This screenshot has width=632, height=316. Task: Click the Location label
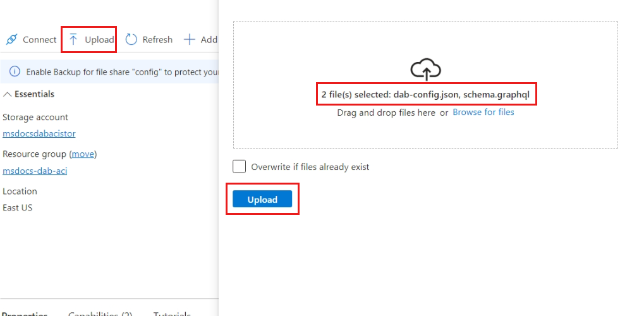(x=20, y=191)
